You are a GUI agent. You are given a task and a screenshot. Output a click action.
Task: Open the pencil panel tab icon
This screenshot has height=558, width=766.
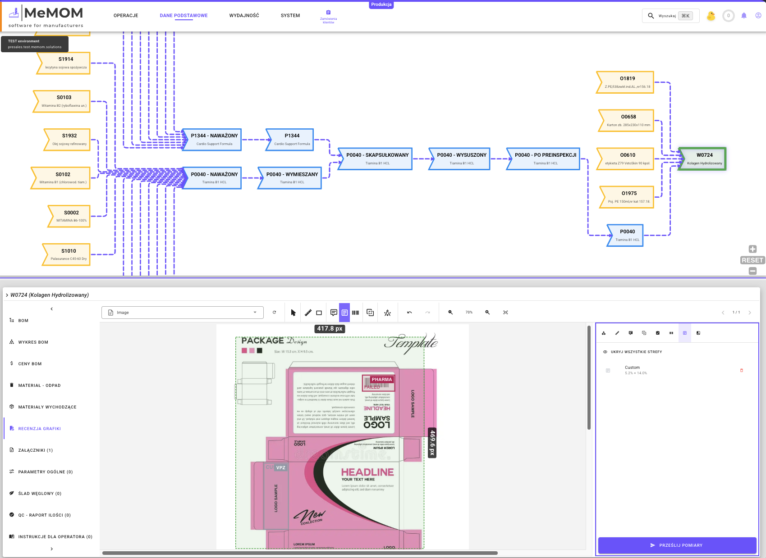(617, 333)
